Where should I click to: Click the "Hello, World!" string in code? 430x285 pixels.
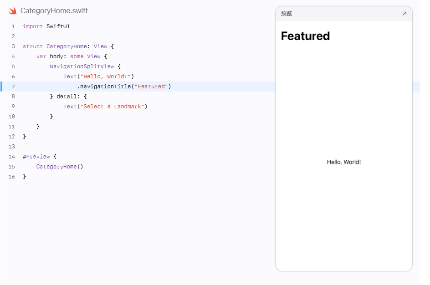coord(105,76)
